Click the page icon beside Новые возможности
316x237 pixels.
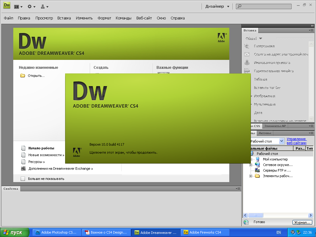23,155
